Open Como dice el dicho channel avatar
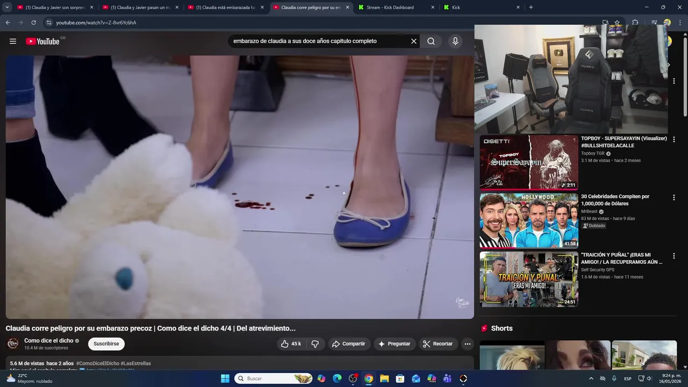 tap(13, 344)
